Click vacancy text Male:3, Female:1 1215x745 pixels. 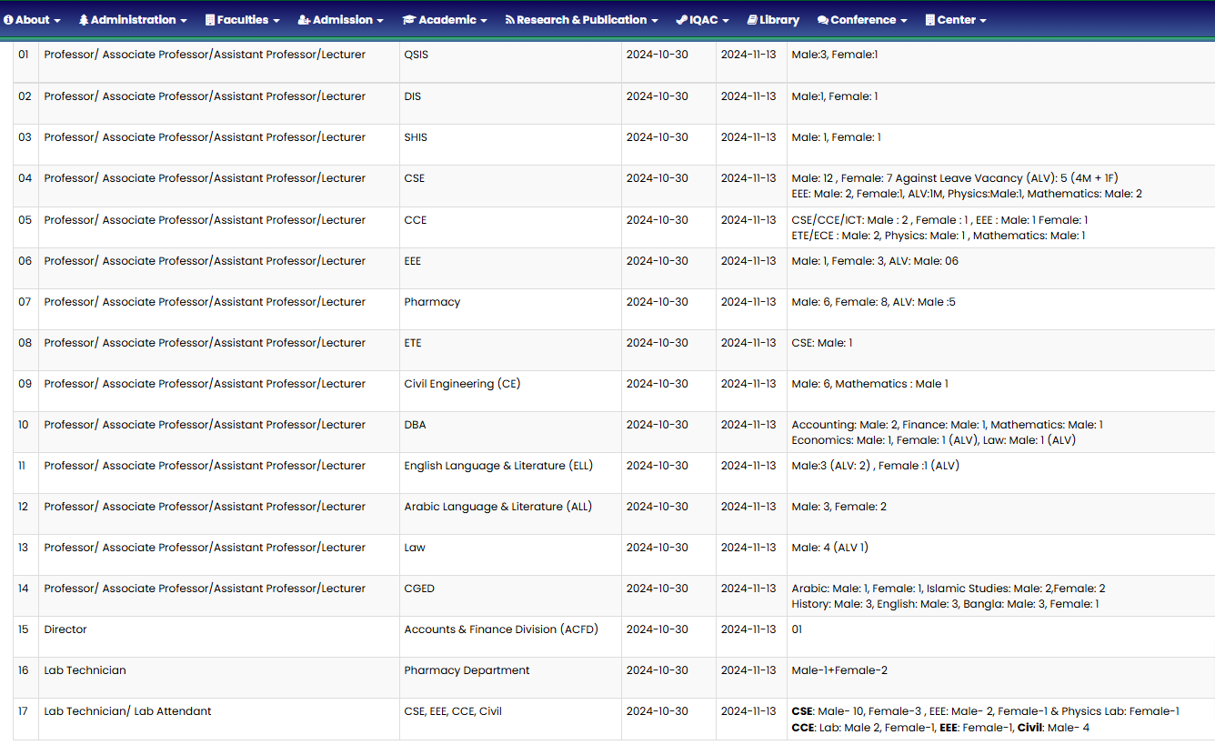[x=835, y=55]
